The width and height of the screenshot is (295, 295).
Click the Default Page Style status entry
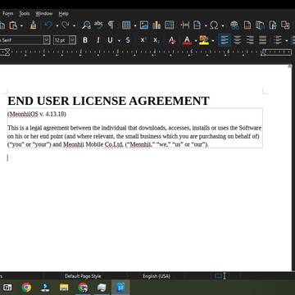point(83,276)
